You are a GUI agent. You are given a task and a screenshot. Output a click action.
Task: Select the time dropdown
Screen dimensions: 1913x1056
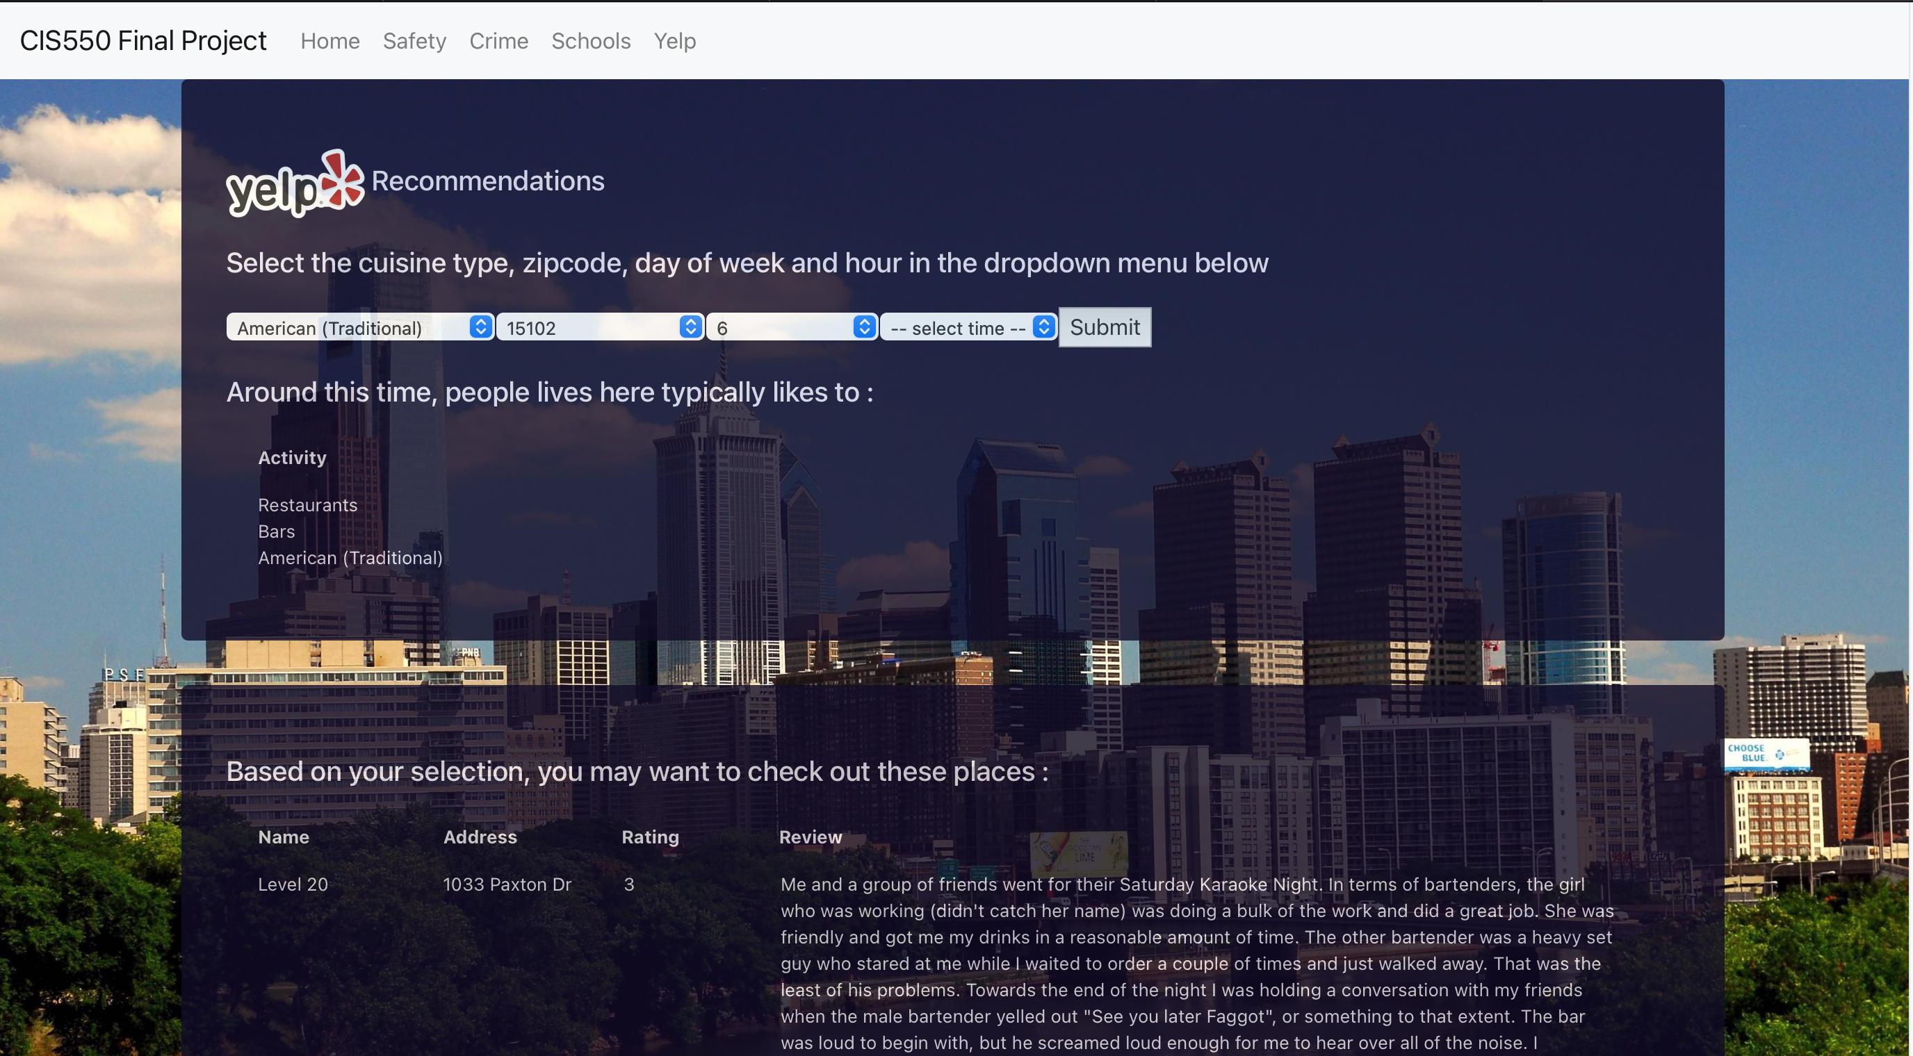click(x=968, y=327)
